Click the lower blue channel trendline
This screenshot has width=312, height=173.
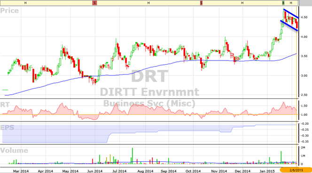tap(289, 26)
